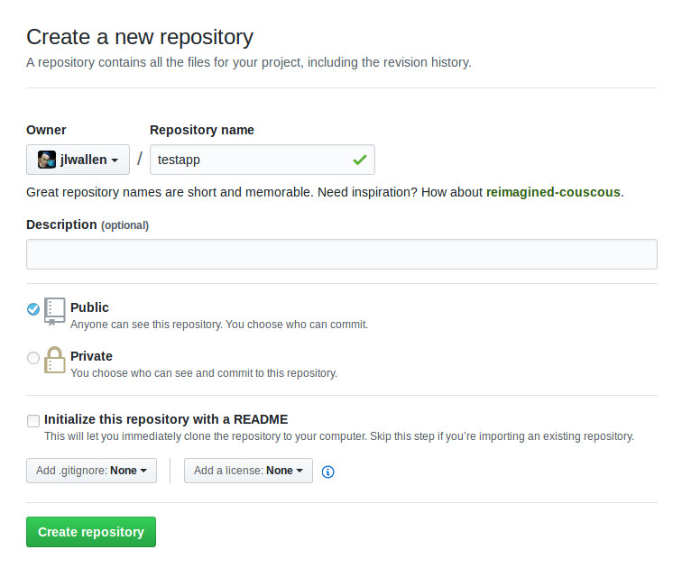The height and width of the screenshot is (568, 682).
Task: Expand the Add a license dropdown
Action: 248,471
